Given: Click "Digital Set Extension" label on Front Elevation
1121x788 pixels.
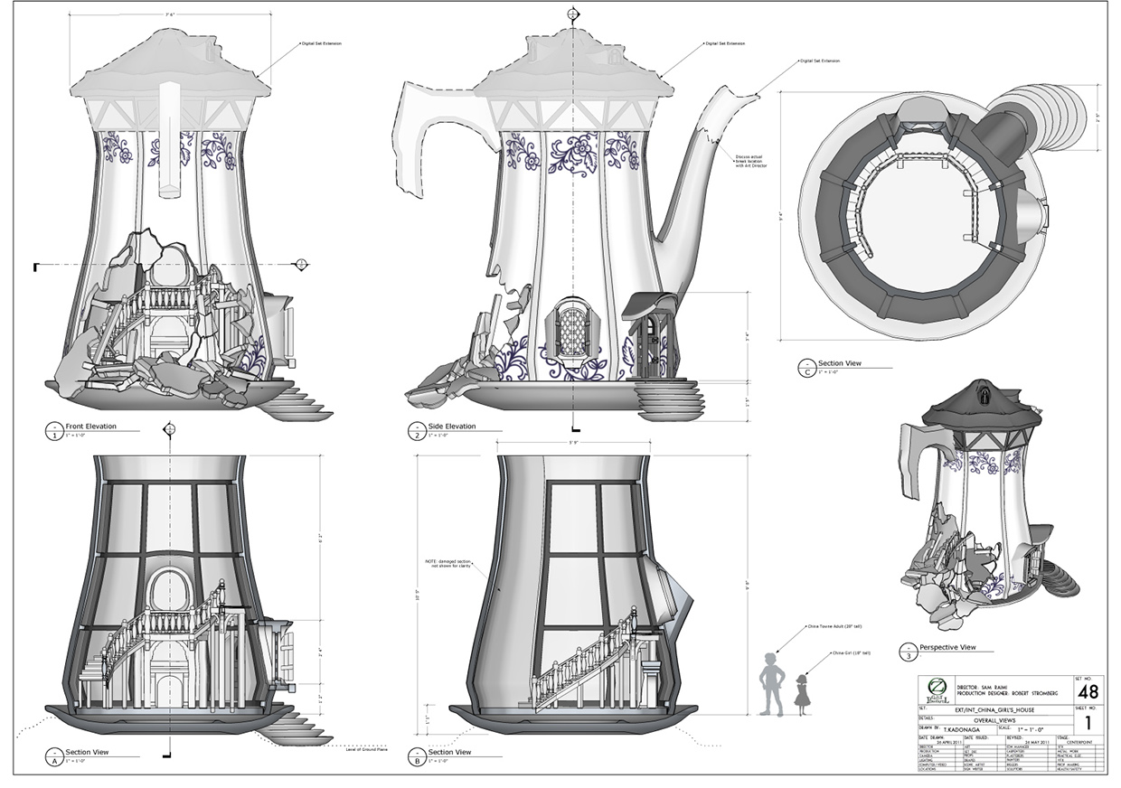Looking at the screenshot, I should pos(322,42).
